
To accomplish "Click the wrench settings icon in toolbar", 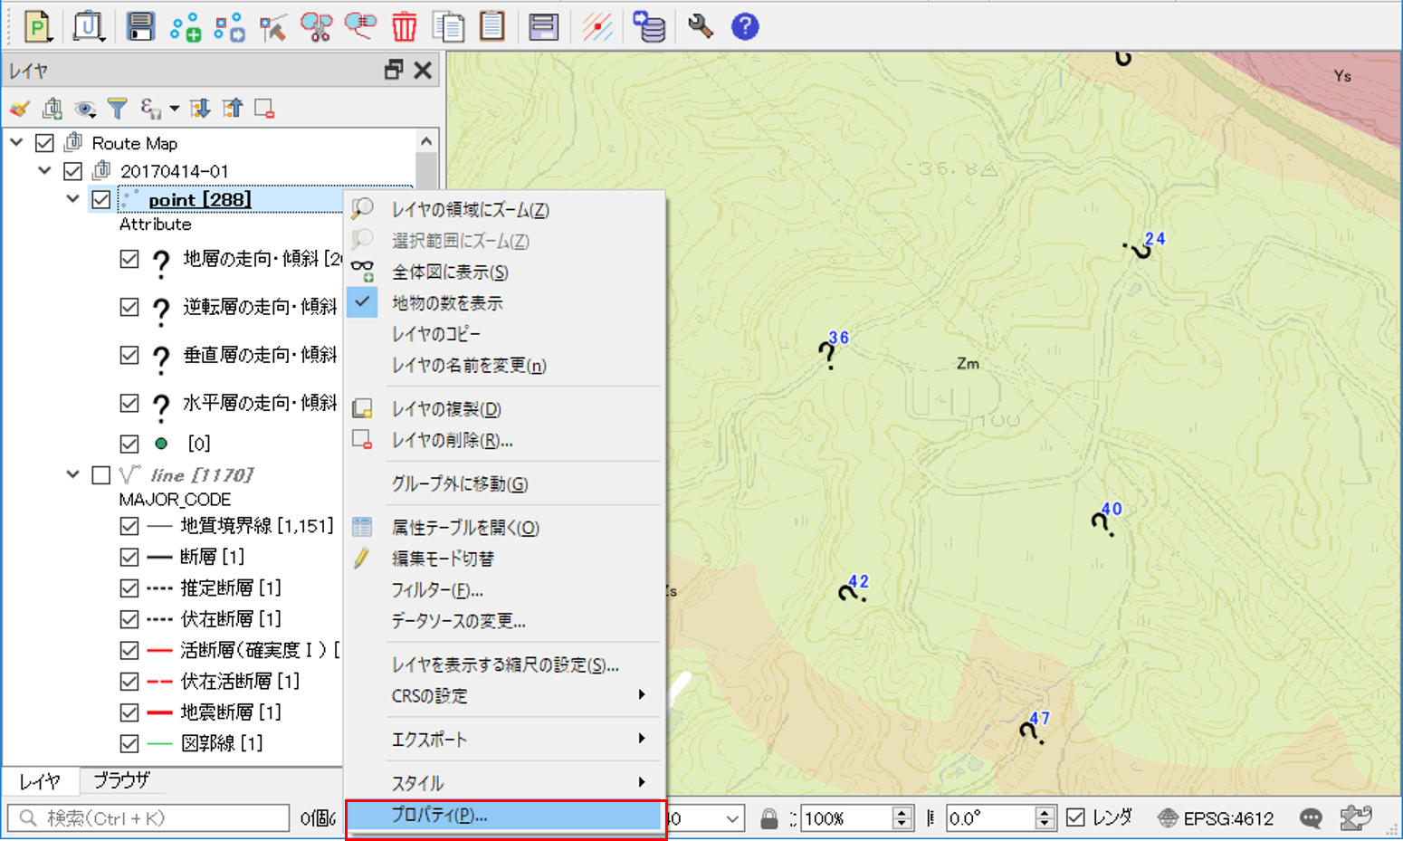I will click(x=700, y=27).
